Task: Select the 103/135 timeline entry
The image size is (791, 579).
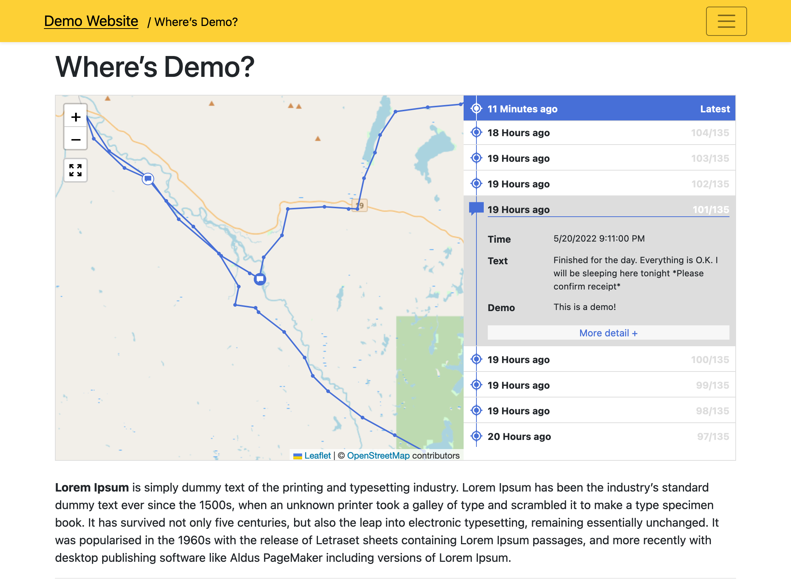Action: (608, 158)
